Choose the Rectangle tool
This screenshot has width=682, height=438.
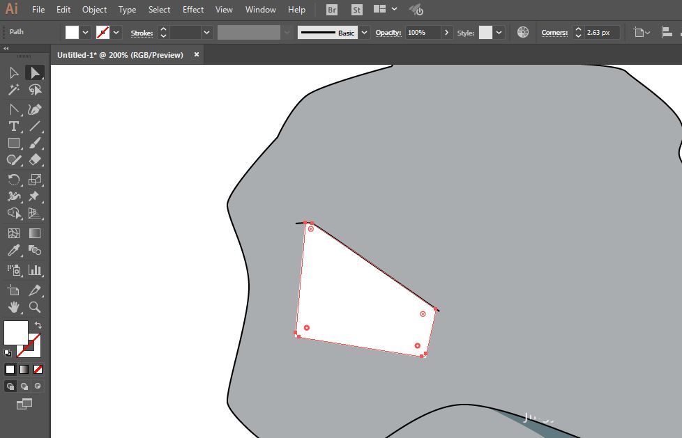13,143
